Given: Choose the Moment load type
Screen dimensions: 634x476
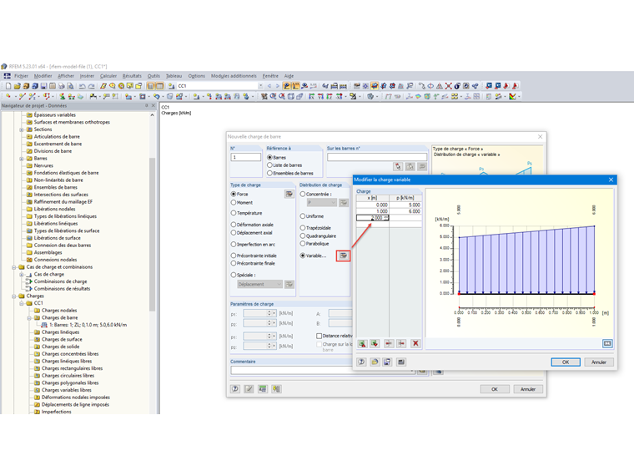Looking at the screenshot, I should (x=234, y=202).
